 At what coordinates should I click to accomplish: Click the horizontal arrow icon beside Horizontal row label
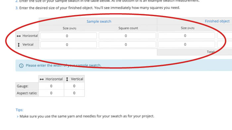(19, 36)
